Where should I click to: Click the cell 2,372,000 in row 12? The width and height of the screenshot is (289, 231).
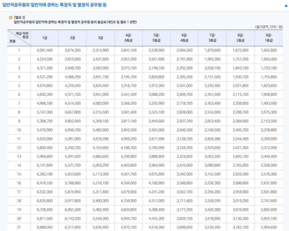269,148
